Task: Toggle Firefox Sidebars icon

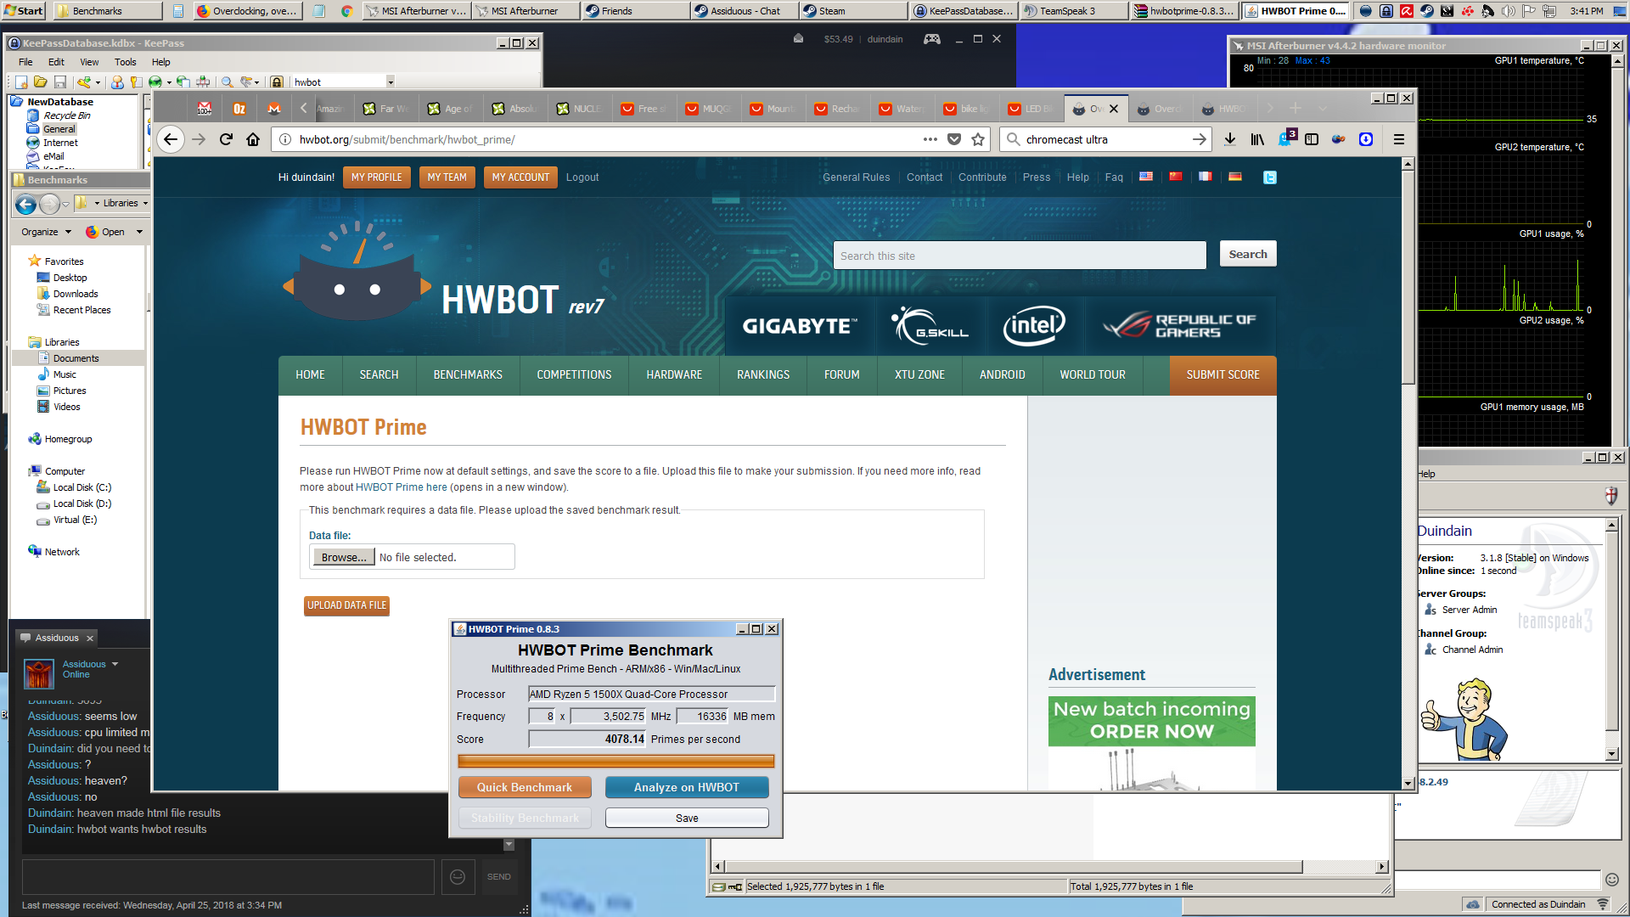Action: pos(1312,139)
